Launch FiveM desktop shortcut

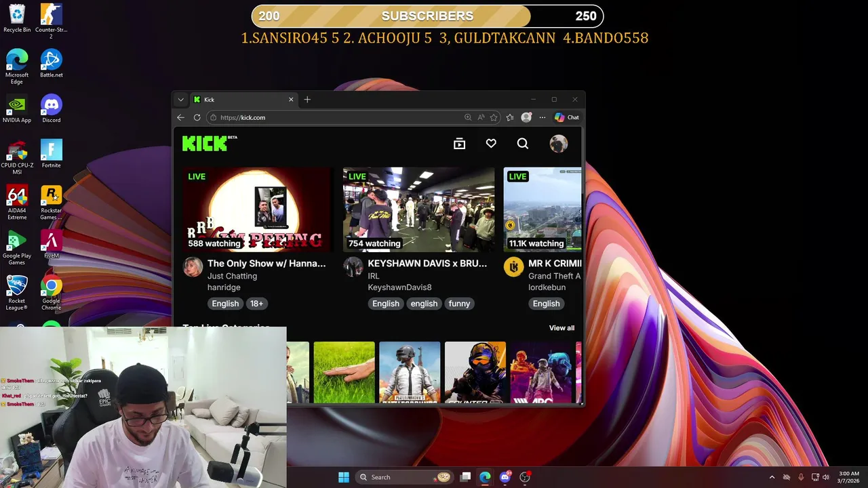pyautogui.click(x=51, y=244)
